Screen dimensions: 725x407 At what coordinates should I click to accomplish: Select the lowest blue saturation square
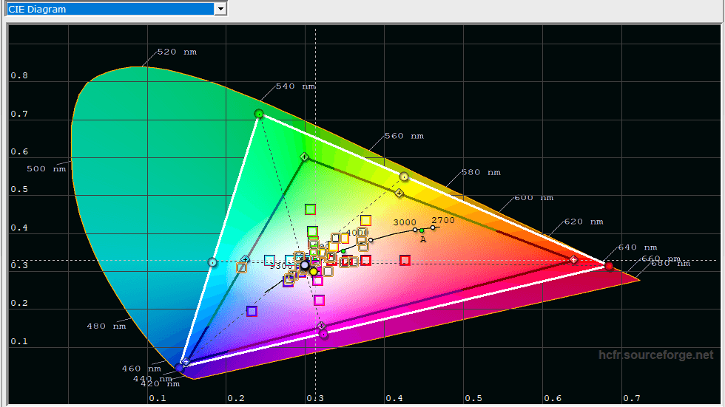click(252, 311)
